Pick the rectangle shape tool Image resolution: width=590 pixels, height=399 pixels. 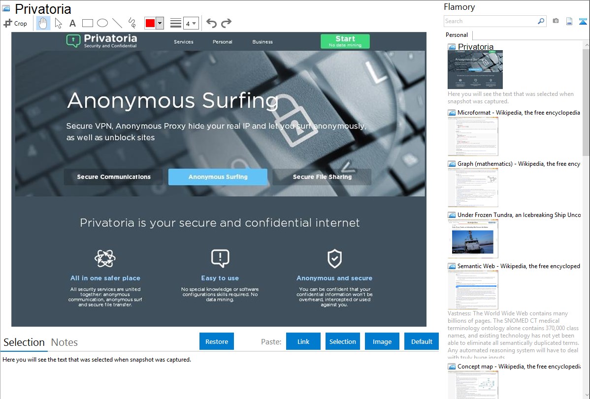(x=87, y=23)
